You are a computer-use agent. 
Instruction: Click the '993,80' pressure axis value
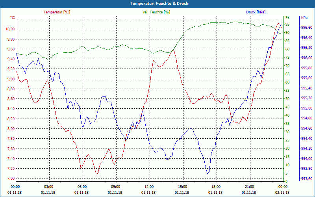pos(307,169)
